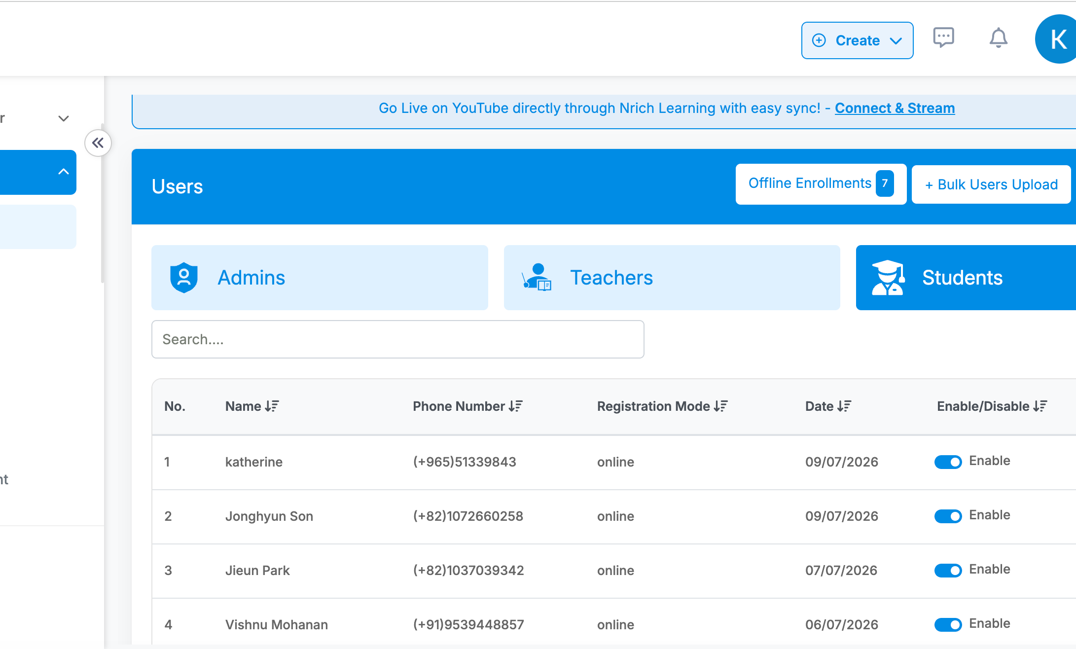The image size is (1076, 649).
Task: Click the date 06/07/2026
Action: [842, 625]
